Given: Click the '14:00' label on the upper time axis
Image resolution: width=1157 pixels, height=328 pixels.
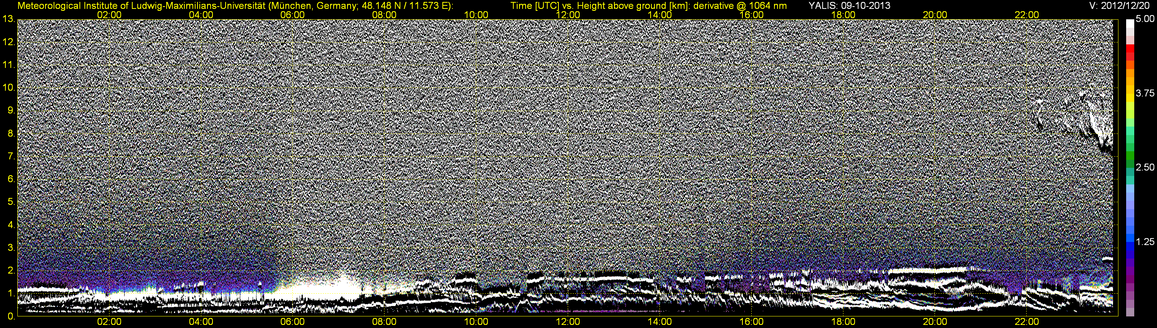Looking at the screenshot, I should (x=660, y=15).
